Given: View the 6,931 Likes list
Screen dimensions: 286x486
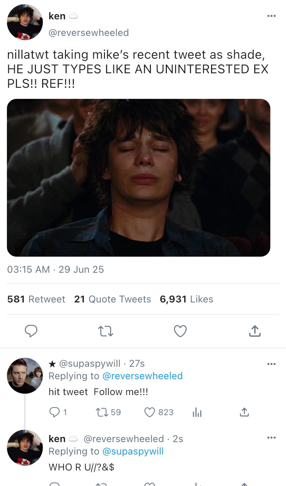Looking at the screenshot, I should (187, 299).
